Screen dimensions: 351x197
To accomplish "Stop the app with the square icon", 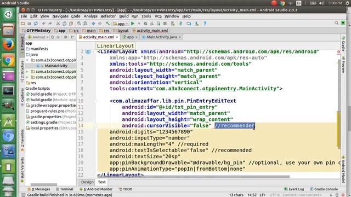I will coord(165,24).
